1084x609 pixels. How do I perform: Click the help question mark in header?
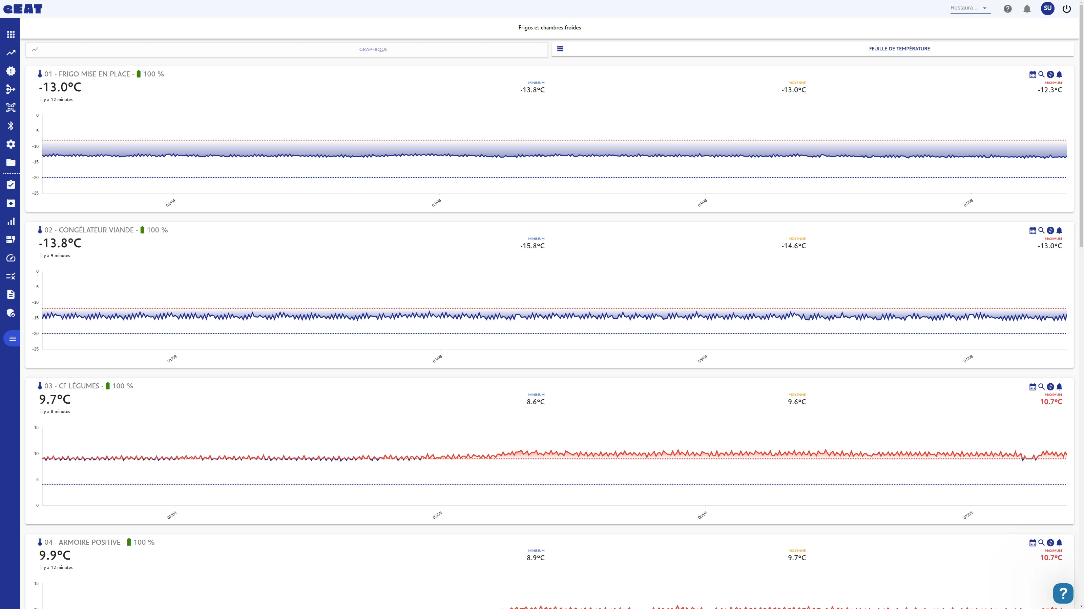click(x=1007, y=8)
